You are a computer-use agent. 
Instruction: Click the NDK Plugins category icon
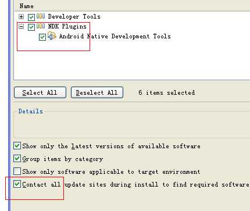tap(41, 26)
